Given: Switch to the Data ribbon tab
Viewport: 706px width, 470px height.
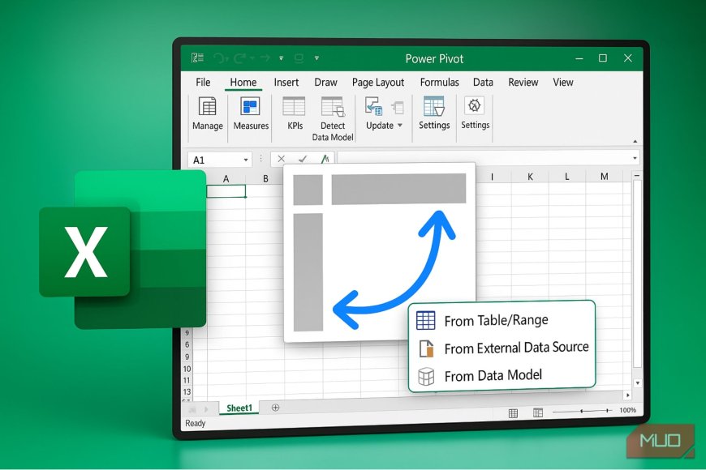Looking at the screenshot, I should (x=483, y=82).
